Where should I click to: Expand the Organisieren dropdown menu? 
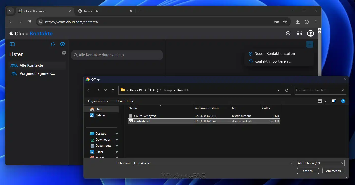pyautogui.click(x=98, y=101)
